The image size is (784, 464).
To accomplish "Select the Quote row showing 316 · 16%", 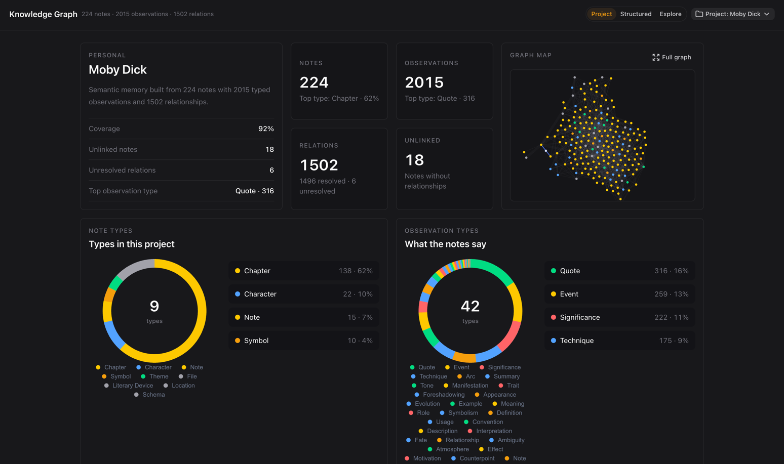I will [x=620, y=271].
